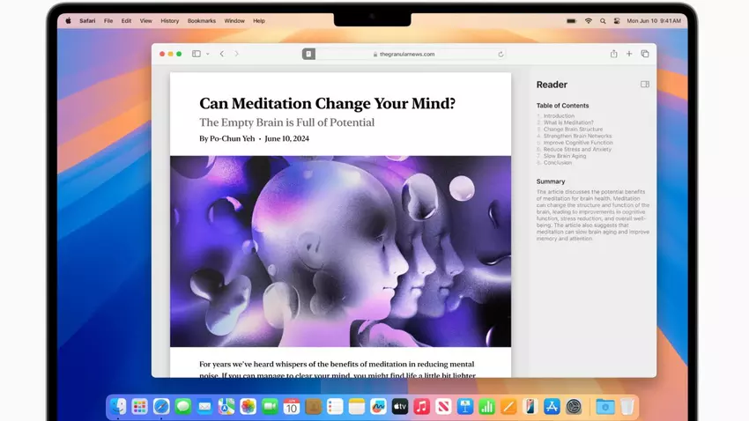This screenshot has width=749, height=421.
Task: Click the article's purple heads illustration
Action: (340, 251)
